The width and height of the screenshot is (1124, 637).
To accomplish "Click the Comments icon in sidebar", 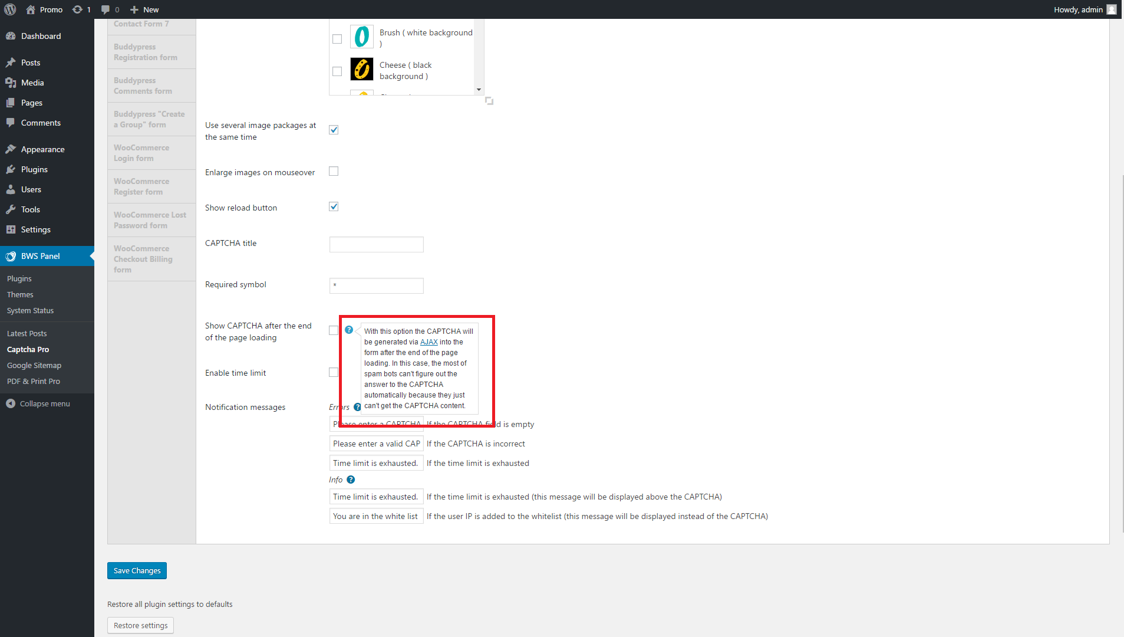I will tap(11, 123).
